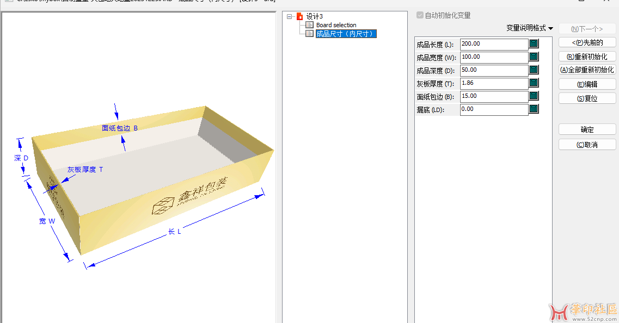619x323 pixels.
Task: Click the 灰板厚度 T annotation in preview
Action: (x=85, y=170)
